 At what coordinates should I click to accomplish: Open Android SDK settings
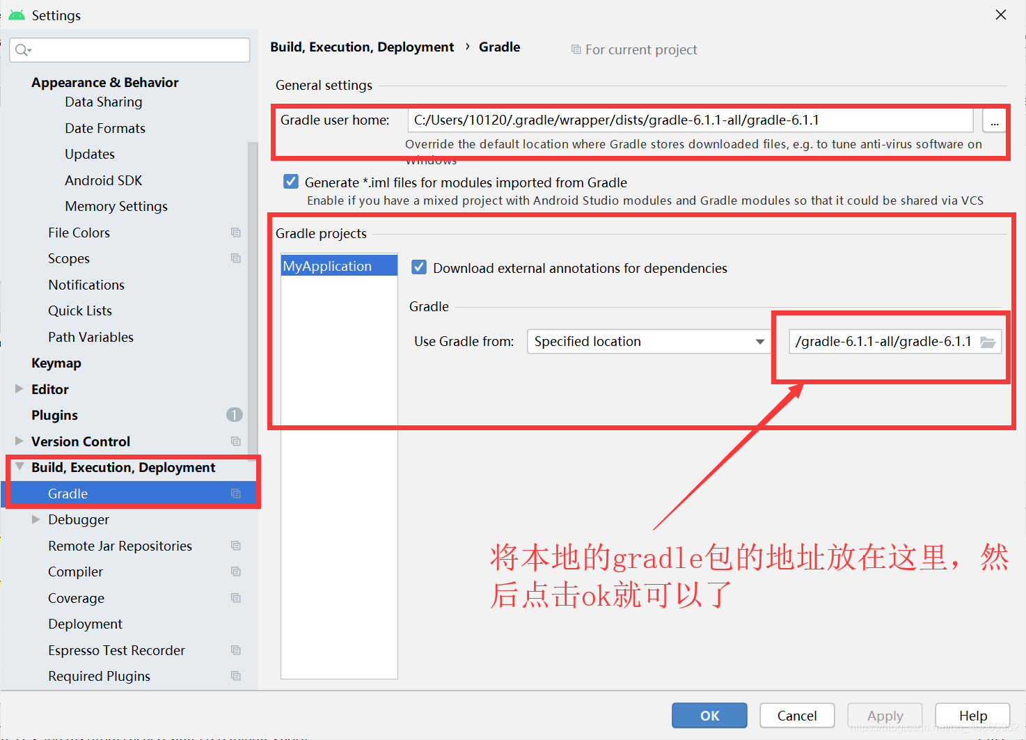click(104, 180)
